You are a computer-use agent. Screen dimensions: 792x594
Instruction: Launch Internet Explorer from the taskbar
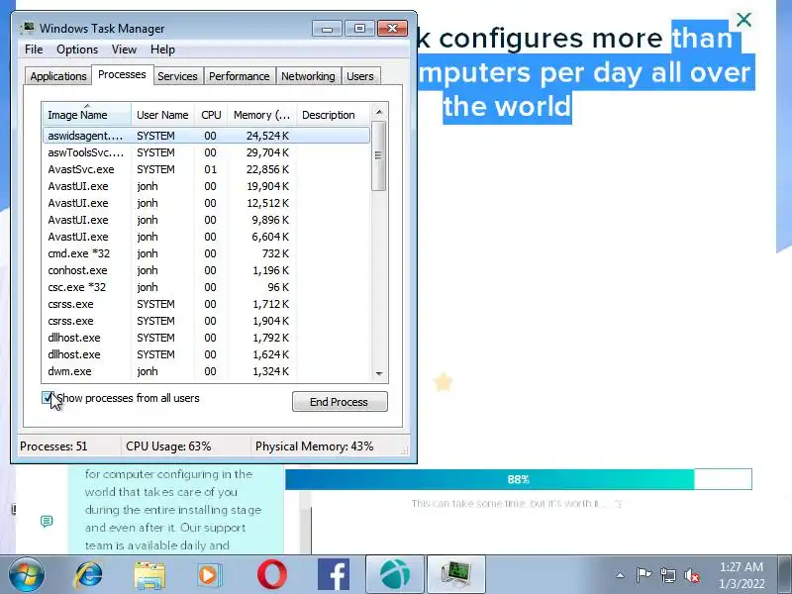[x=89, y=575]
